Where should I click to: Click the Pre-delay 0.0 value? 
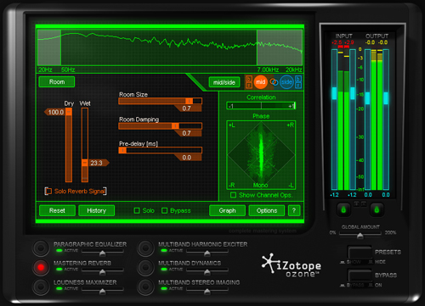pyautogui.click(x=187, y=158)
